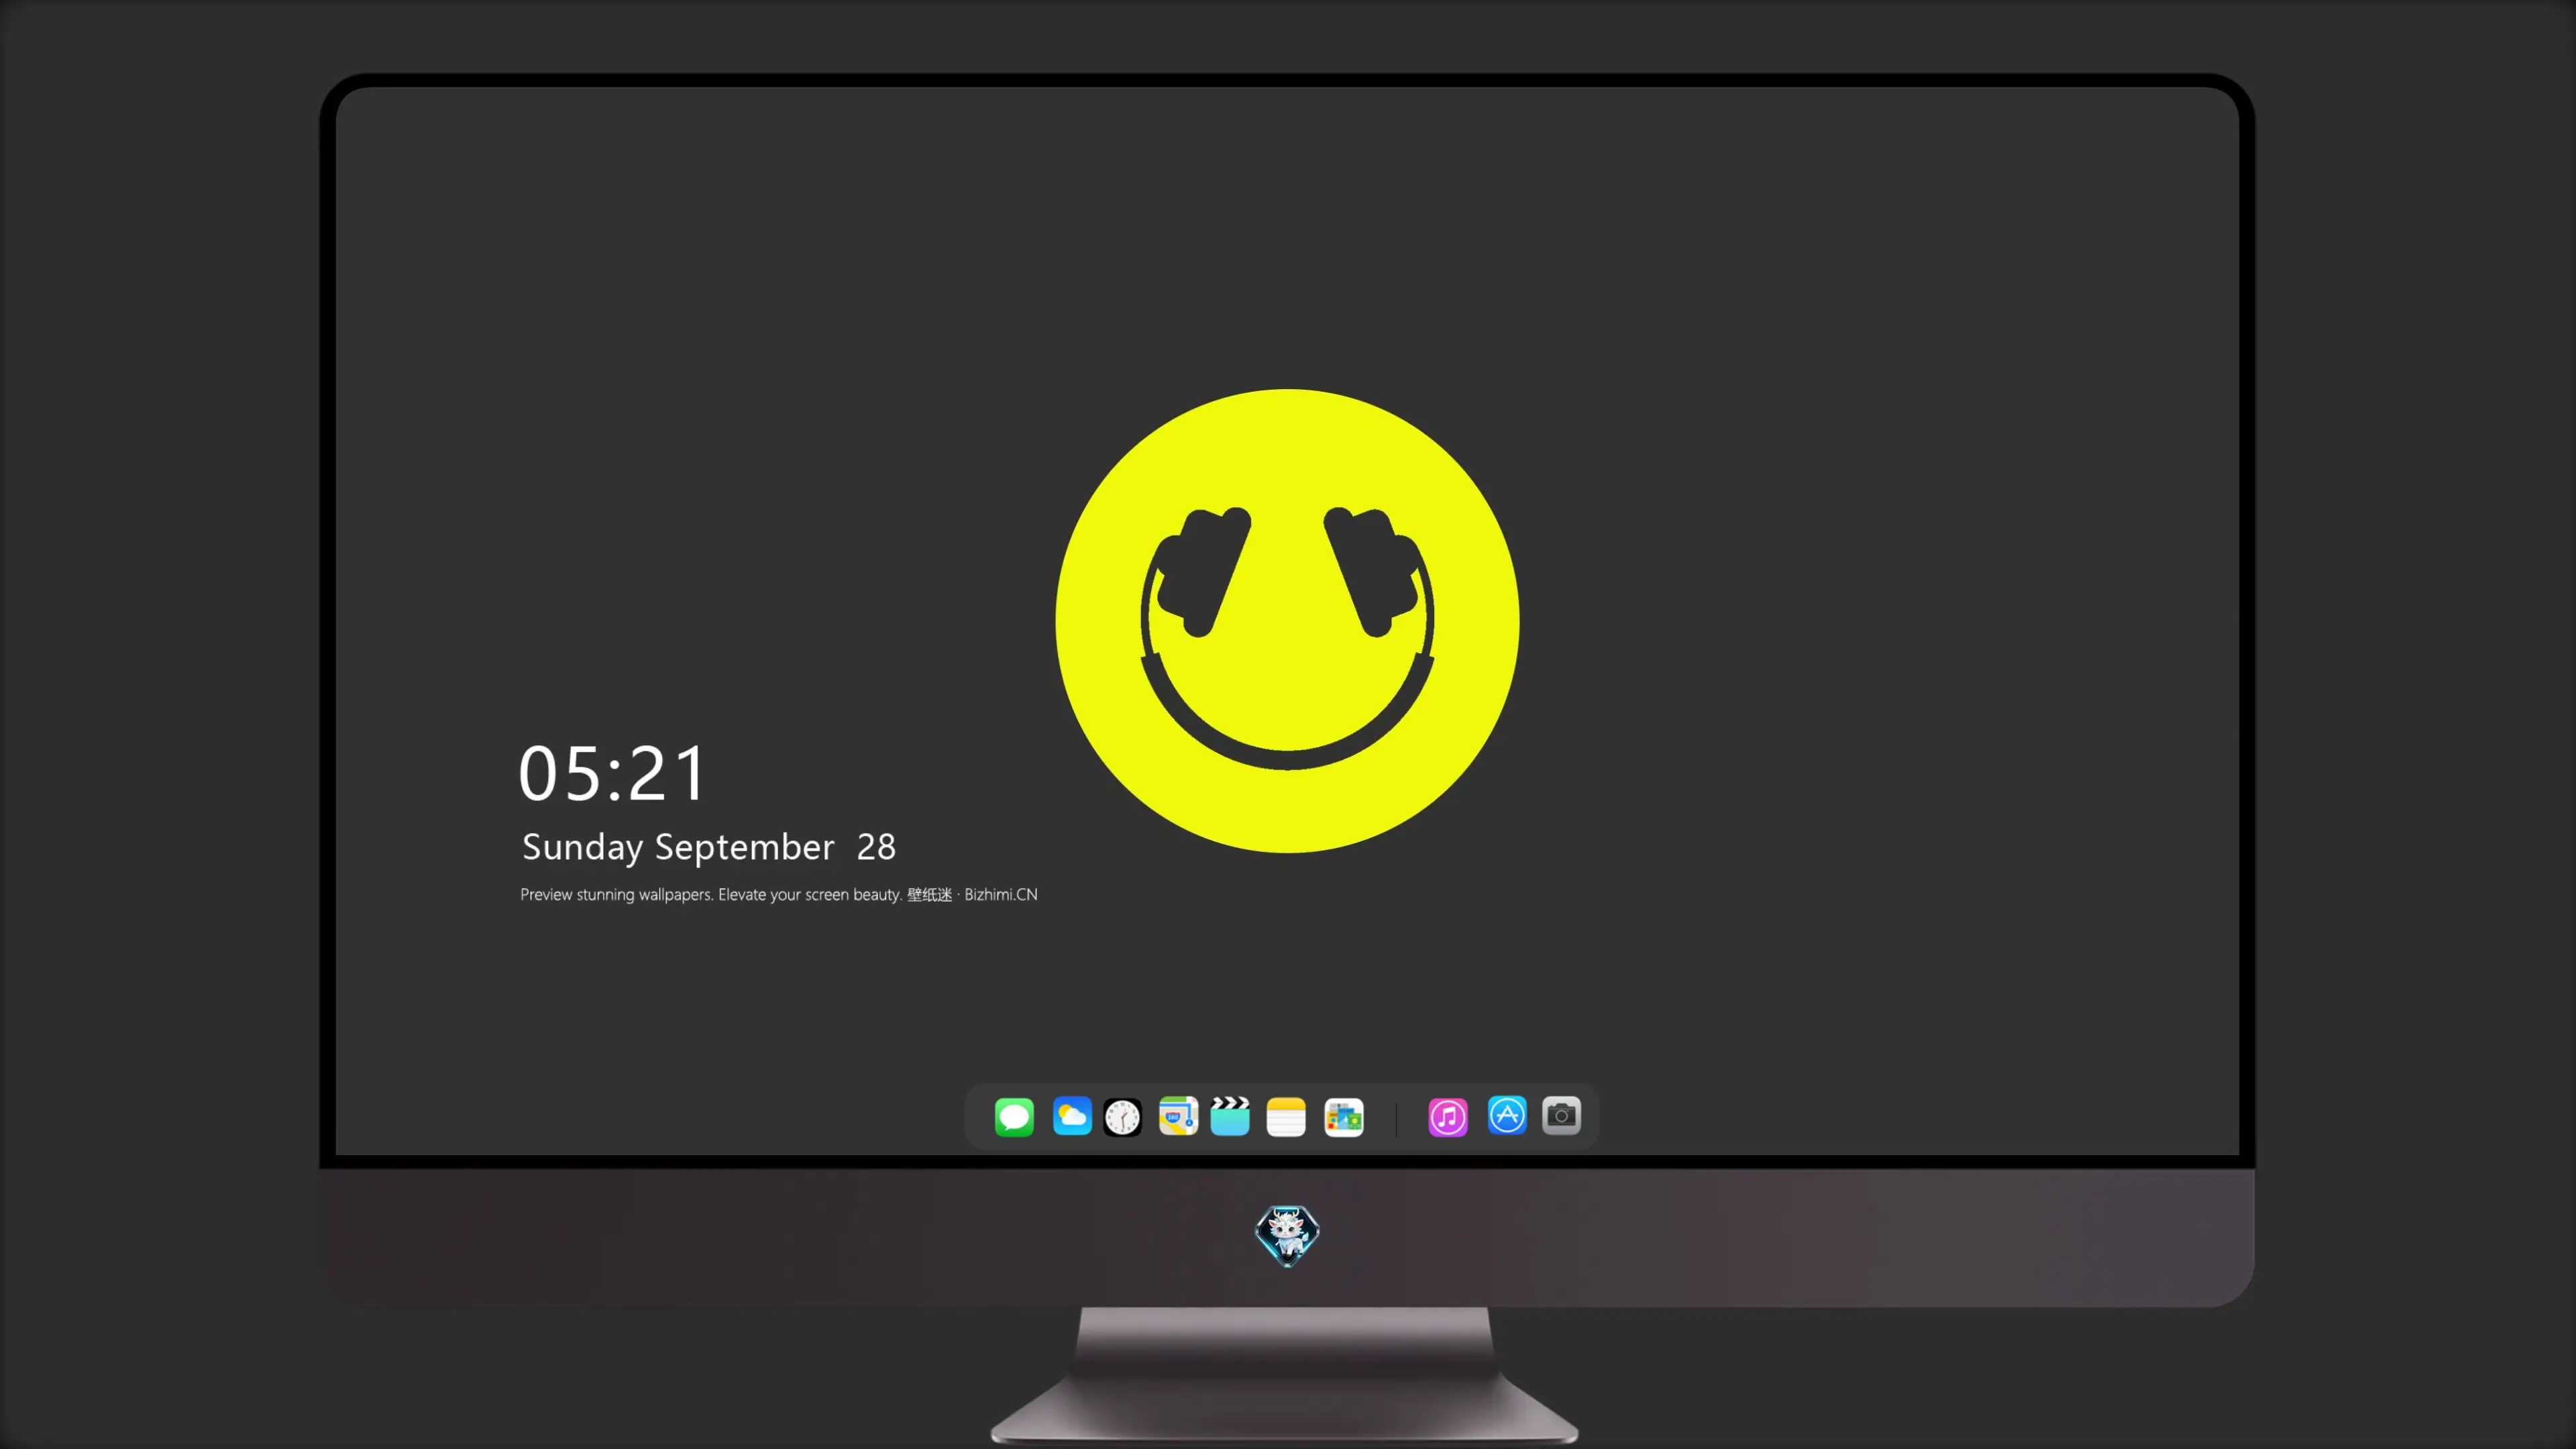This screenshot has width=2576, height=1449.
Task: Click the 05:21 clock display
Action: pyautogui.click(x=613, y=774)
